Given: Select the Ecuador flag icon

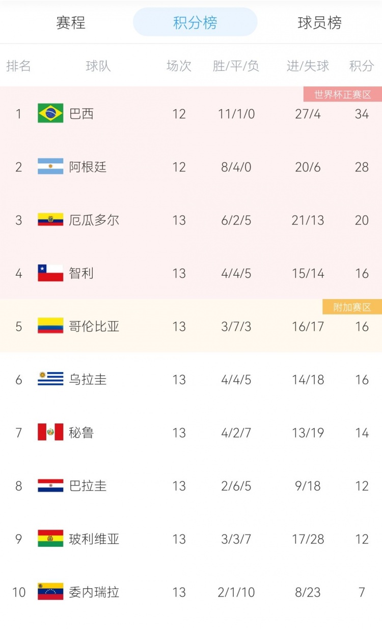Looking at the screenshot, I should pyautogui.click(x=50, y=220).
